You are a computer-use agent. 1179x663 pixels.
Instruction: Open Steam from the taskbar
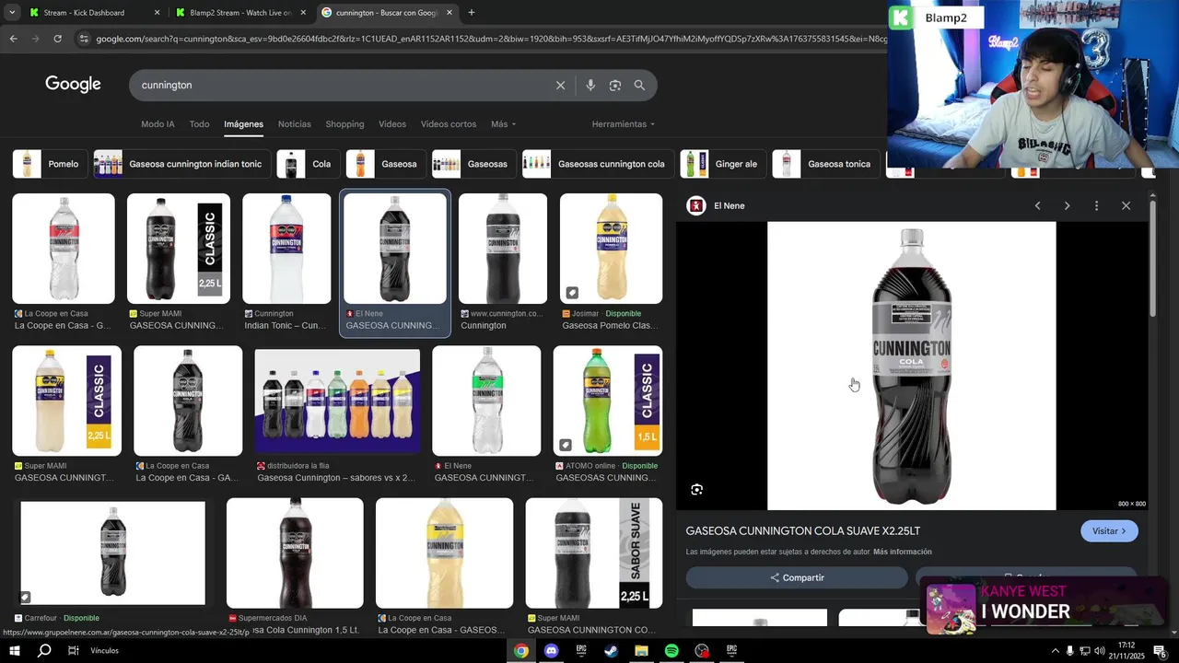611,650
